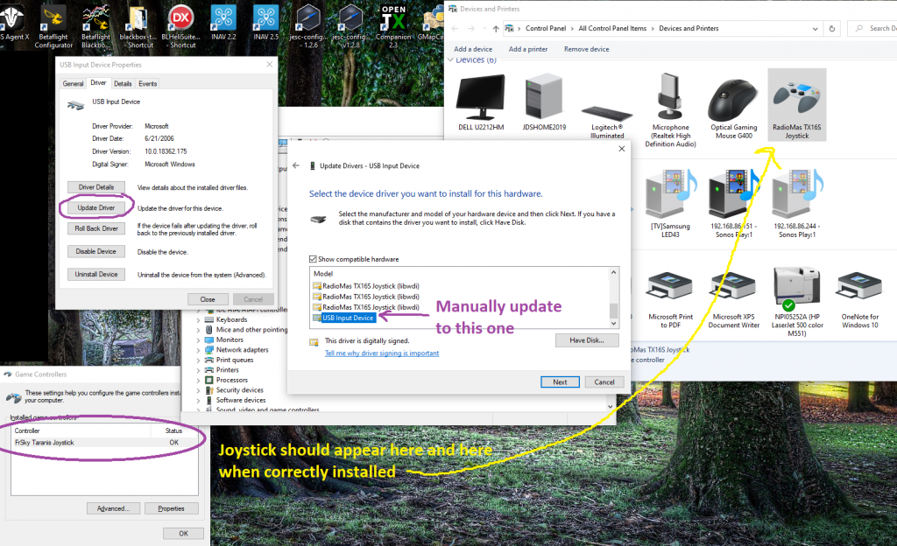Click Add a printer command
The width and height of the screenshot is (897, 546).
pyautogui.click(x=528, y=49)
